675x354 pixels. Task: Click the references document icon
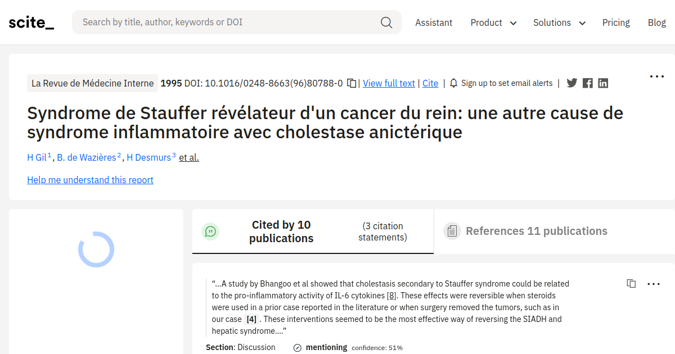click(x=452, y=230)
